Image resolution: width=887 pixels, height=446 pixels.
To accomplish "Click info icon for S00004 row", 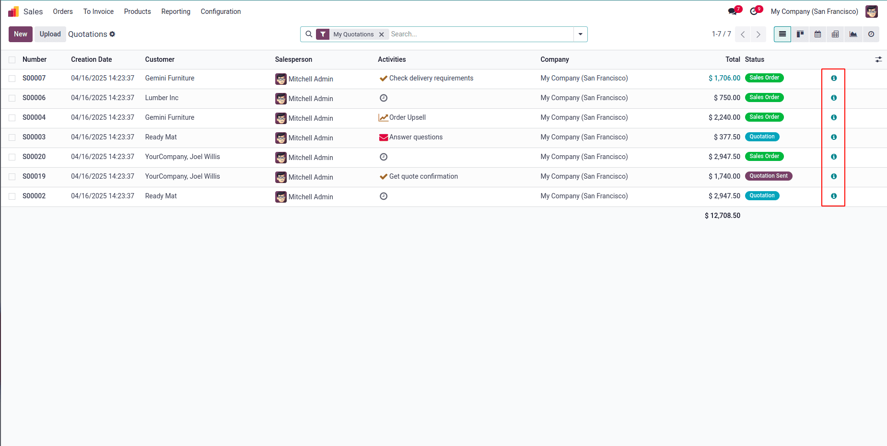I will pyautogui.click(x=834, y=117).
